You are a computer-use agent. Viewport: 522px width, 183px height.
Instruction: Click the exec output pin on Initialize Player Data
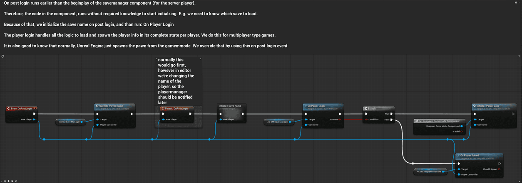[513, 114]
